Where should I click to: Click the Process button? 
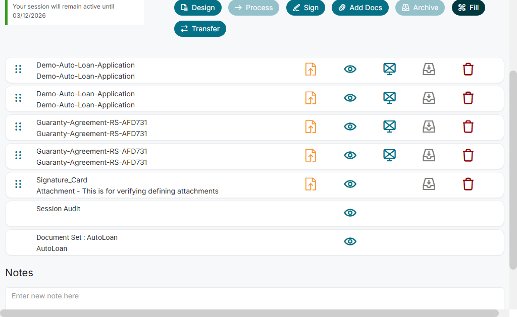point(253,8)
